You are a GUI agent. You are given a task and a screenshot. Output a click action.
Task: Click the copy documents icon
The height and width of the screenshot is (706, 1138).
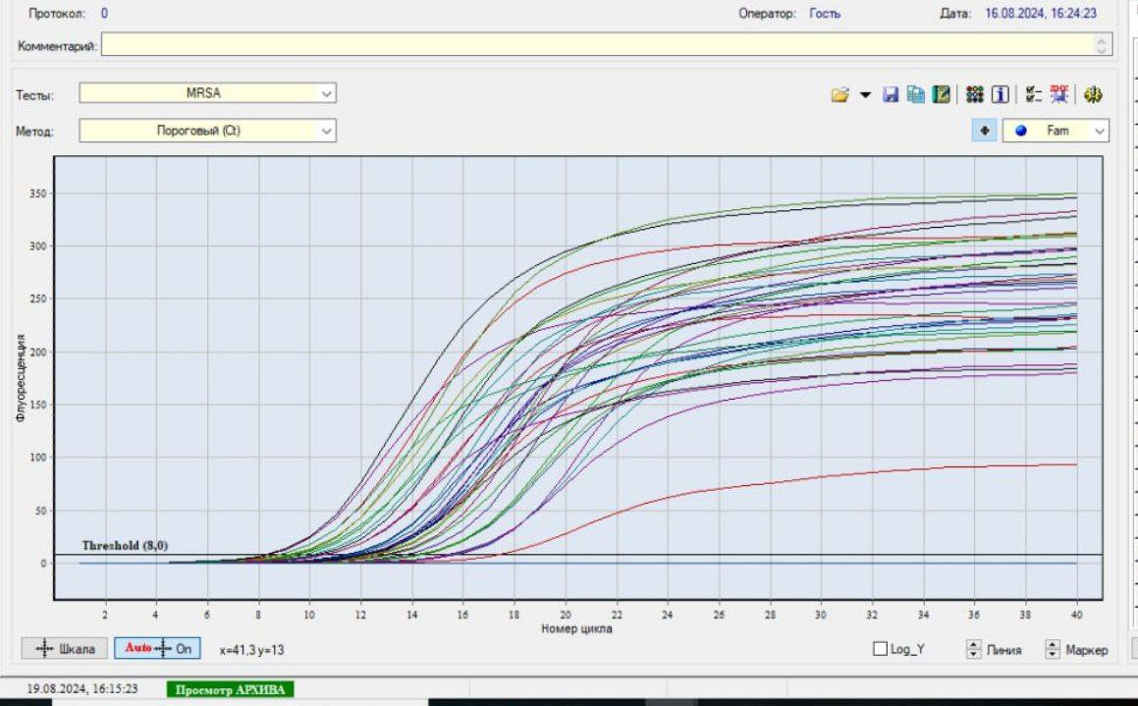click(x=915, y=94)
